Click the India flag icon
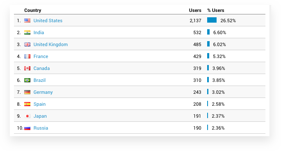281x151 pixels. pyautogui.click(x=27, y=33)
